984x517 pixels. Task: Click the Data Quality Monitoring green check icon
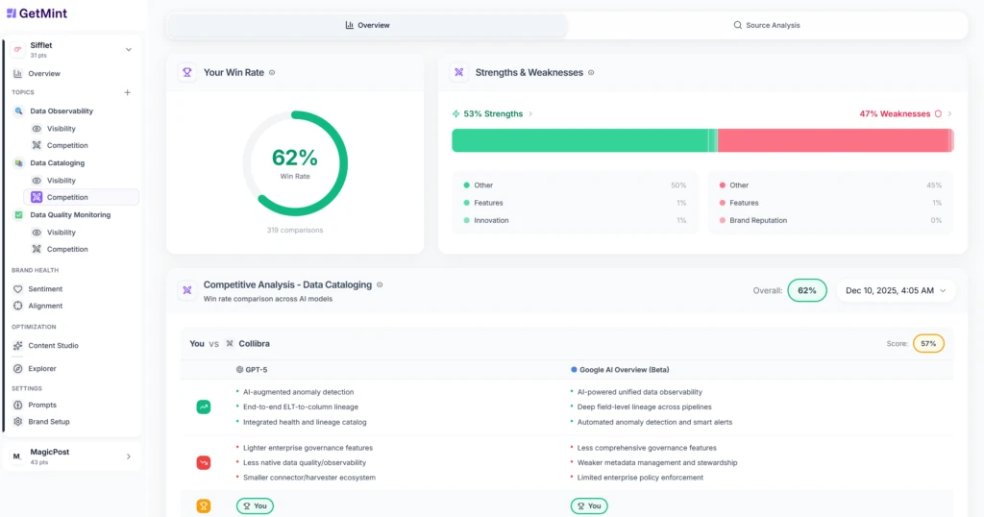[x=19, y=214]
